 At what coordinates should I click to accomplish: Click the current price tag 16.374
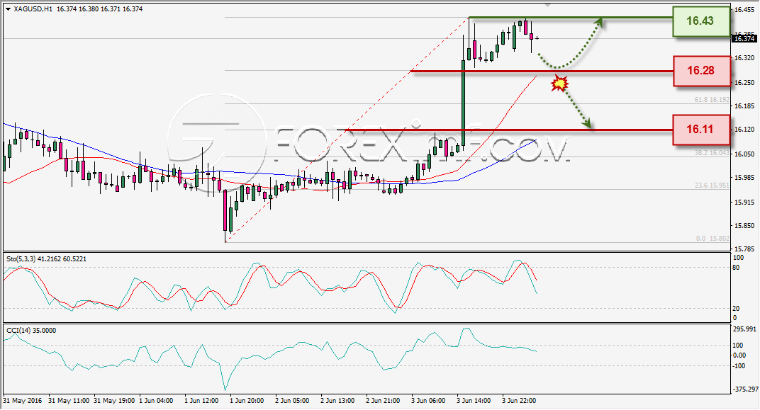pos(744,39)
